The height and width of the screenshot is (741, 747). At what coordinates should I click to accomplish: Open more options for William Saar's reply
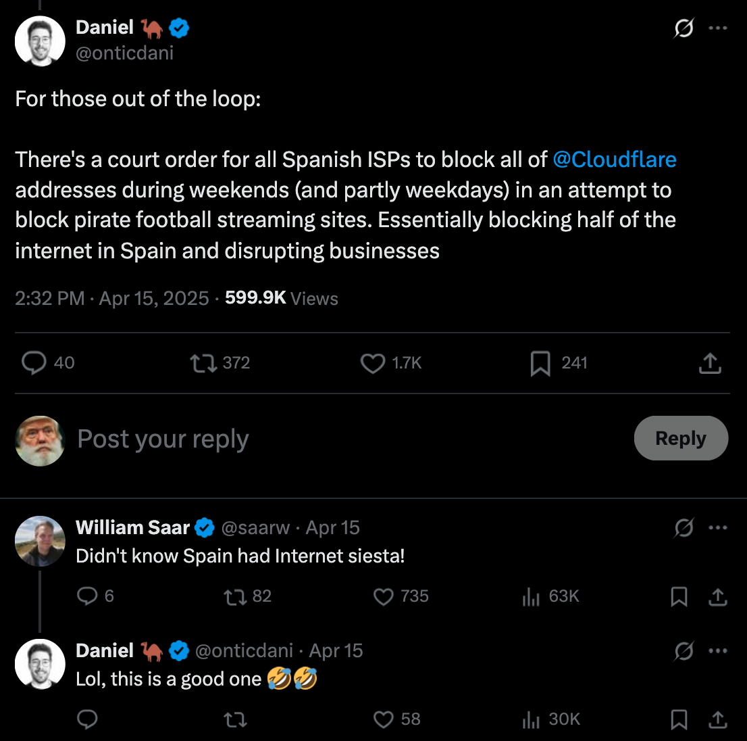tap(718, 528)
